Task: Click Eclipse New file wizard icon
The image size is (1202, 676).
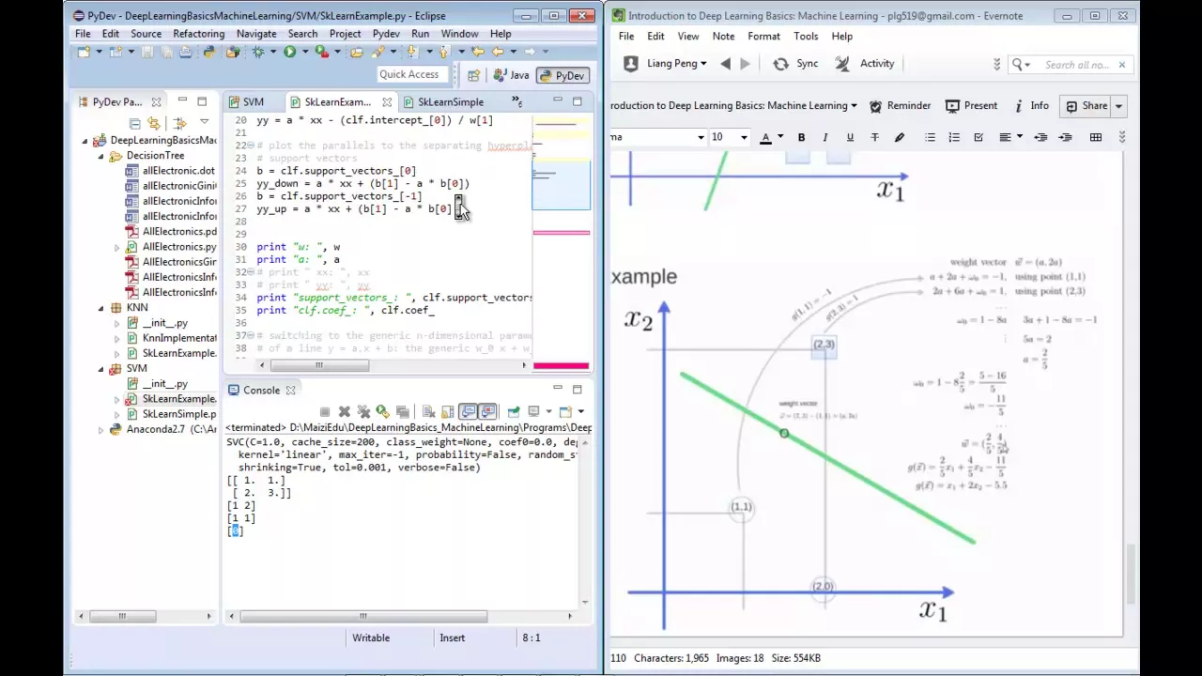Action: point(84,52)
